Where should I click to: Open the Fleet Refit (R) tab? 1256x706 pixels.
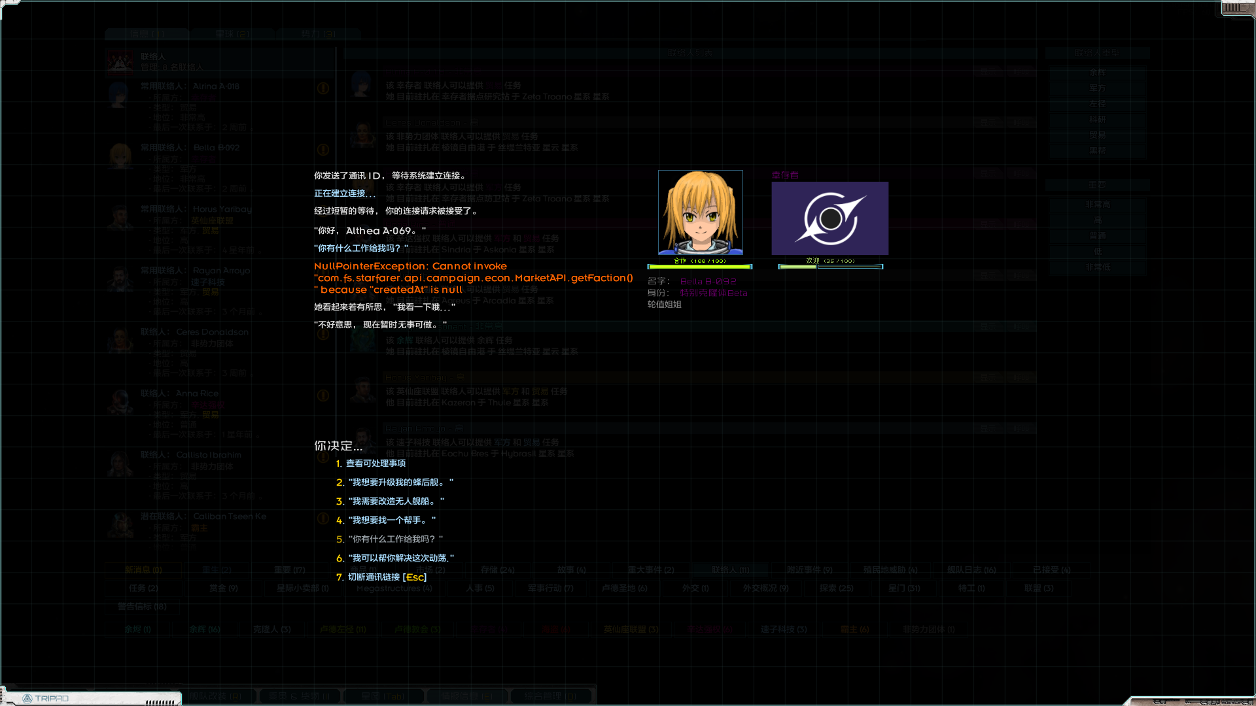coord(215,696)
